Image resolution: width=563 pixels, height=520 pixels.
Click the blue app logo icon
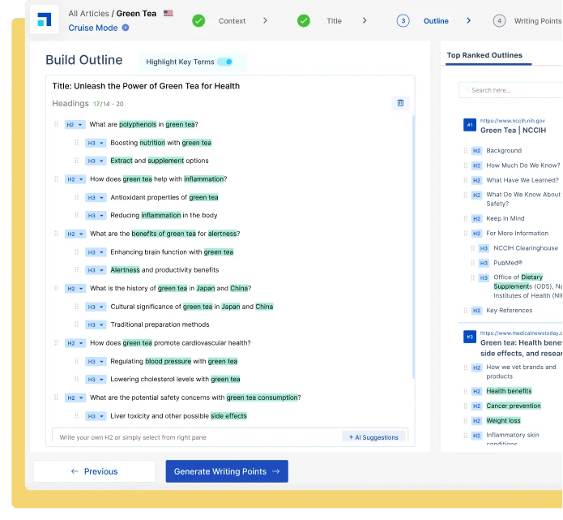coord(45,19)
